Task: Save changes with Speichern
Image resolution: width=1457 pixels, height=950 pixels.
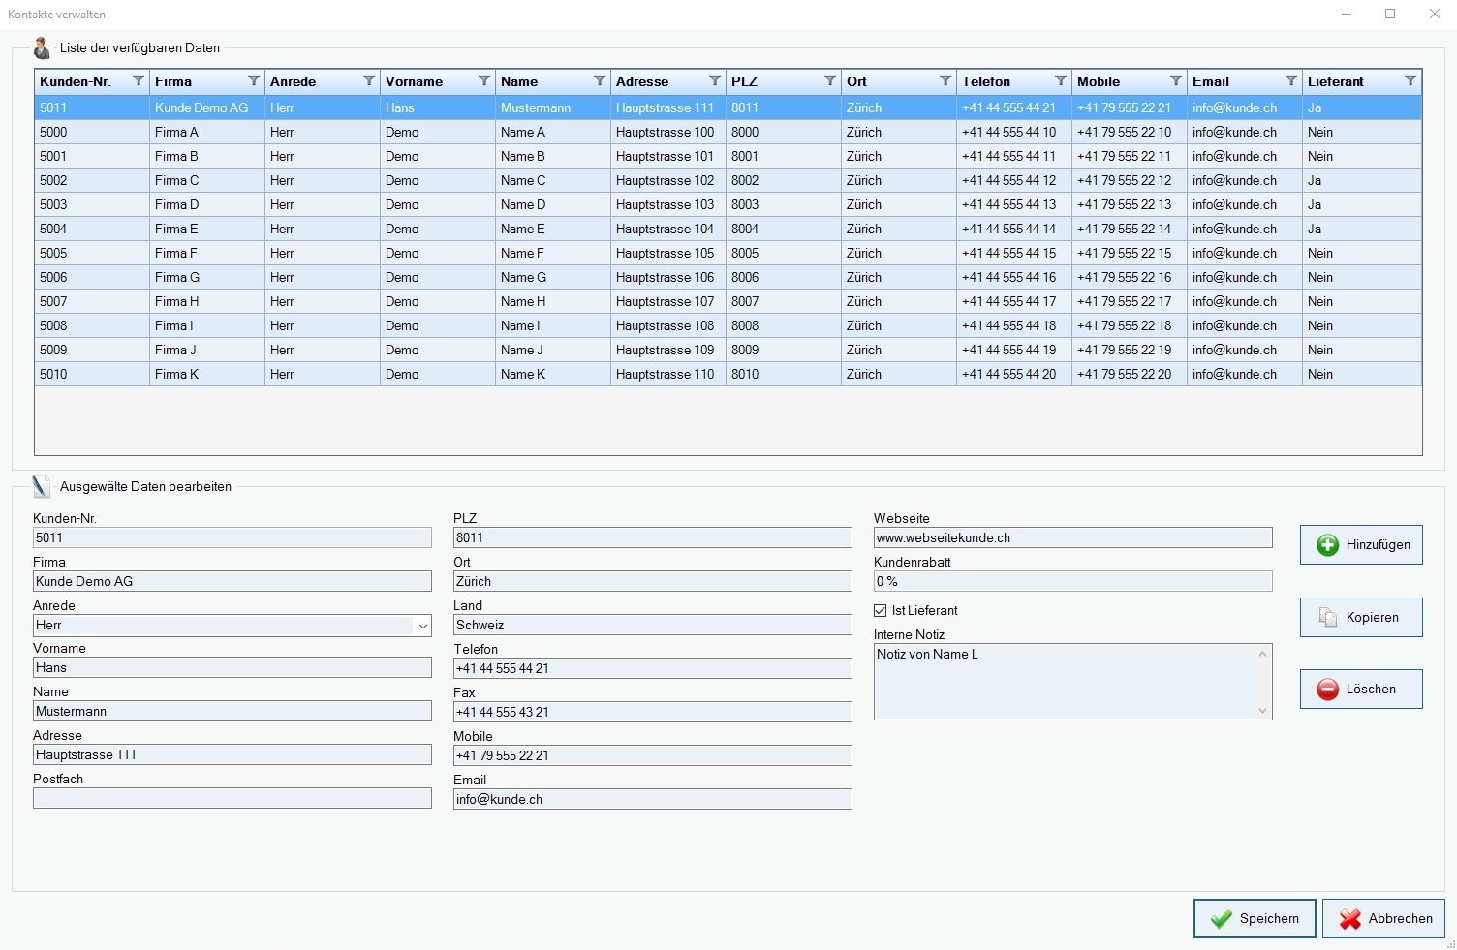Action: pos(1255,918)
